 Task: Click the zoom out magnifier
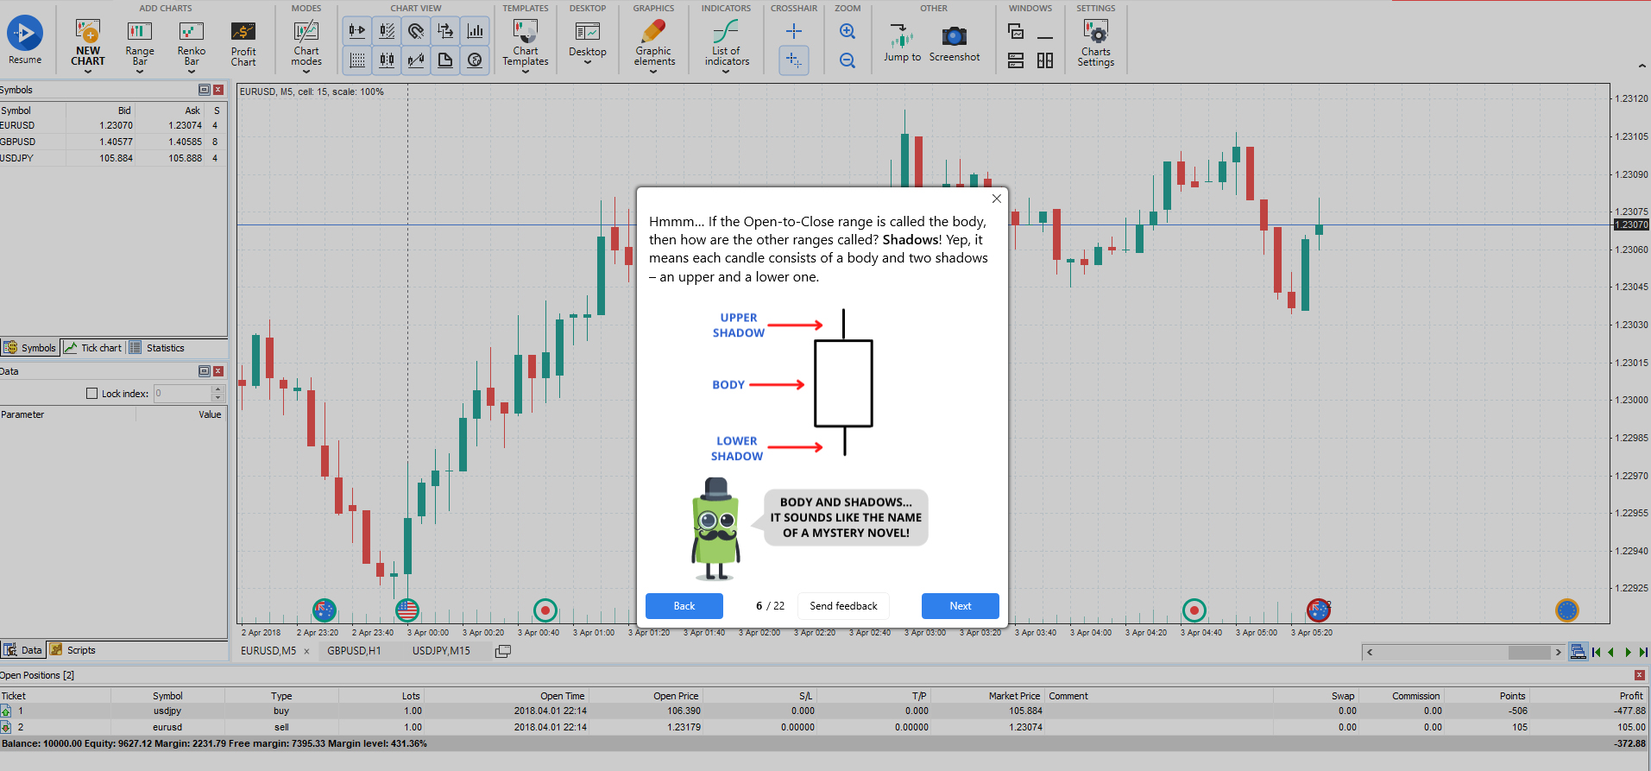[x=848, y=60]
